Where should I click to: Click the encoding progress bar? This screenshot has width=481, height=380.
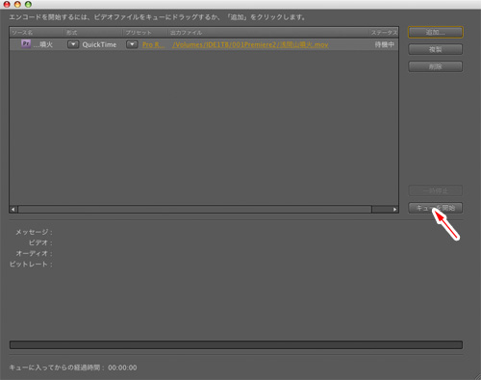point(236,344)
